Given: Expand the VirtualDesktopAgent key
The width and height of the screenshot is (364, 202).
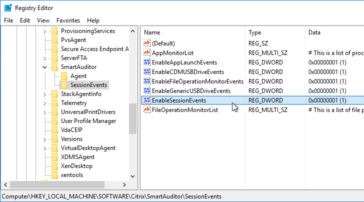Looking at the screenshot, I should pos(45,148).
